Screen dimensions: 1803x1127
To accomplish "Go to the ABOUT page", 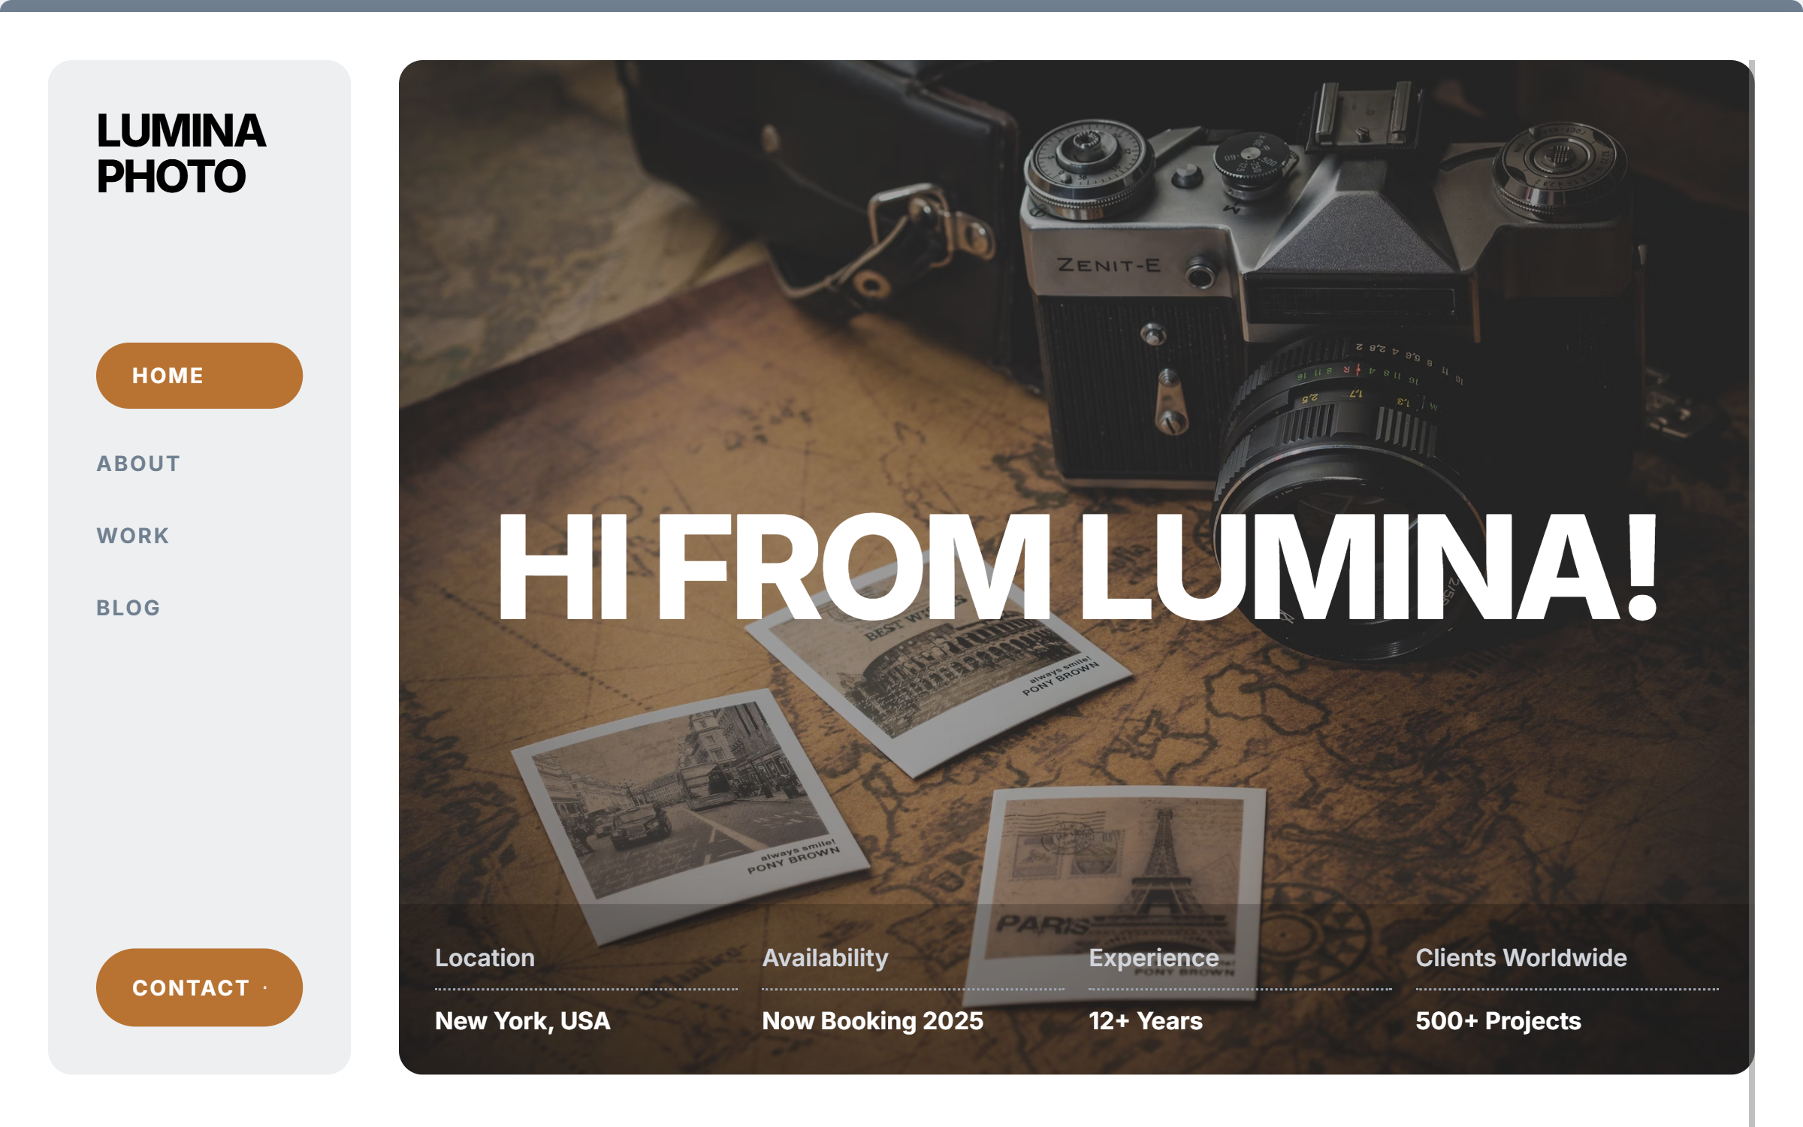I will [x=138, y=464].
